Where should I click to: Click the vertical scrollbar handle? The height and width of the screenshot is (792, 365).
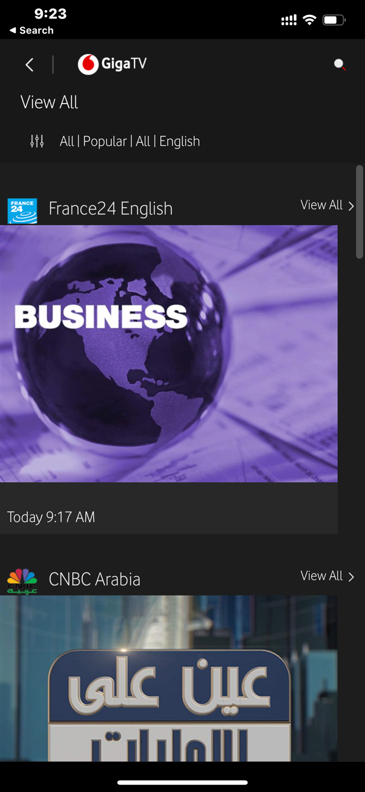[360, 212]
